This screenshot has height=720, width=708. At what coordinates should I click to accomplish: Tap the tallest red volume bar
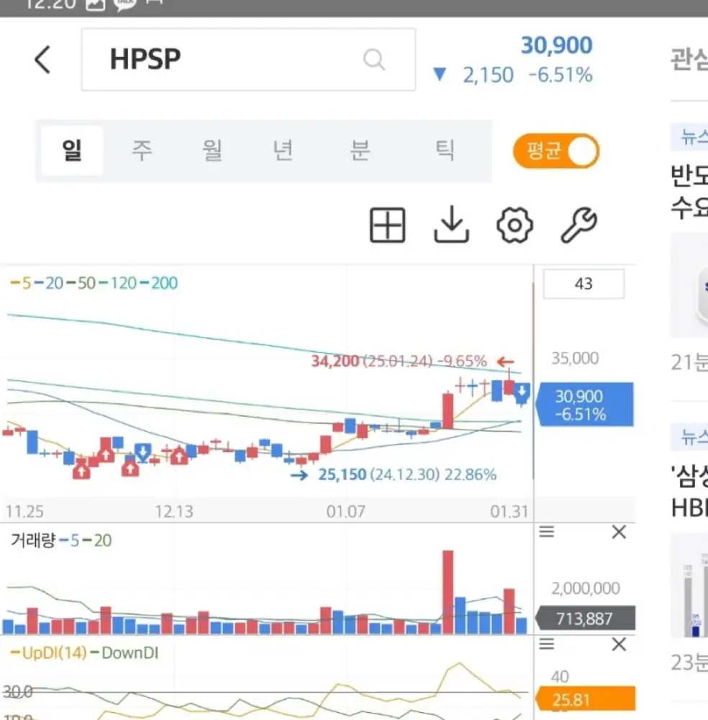tap(448, 592)
